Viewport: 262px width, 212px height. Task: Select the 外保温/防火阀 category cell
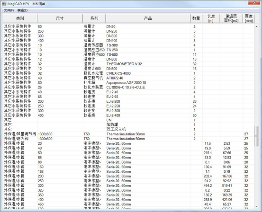click(16, 139)
